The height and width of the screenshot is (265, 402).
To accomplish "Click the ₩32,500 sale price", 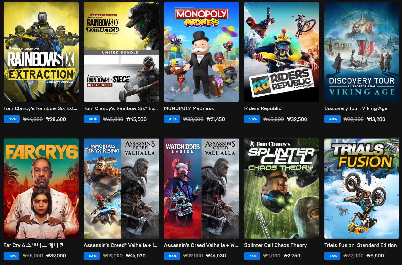I will [297, 119].
